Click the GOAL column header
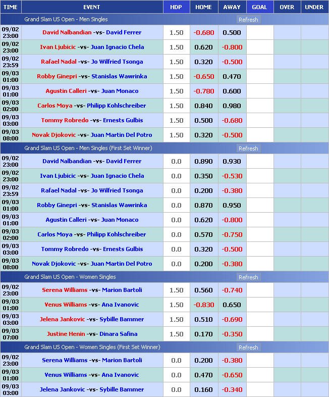Image resolution: width=329 pixels, height=397 pixels. pos(259,7)
